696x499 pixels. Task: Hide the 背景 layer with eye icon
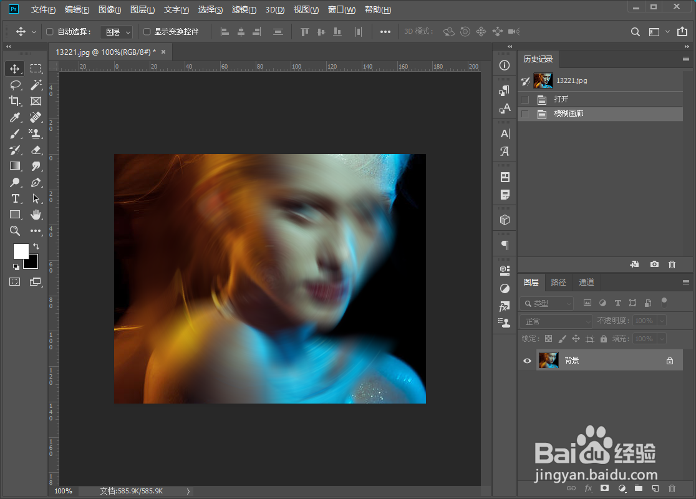coord(527,361)
